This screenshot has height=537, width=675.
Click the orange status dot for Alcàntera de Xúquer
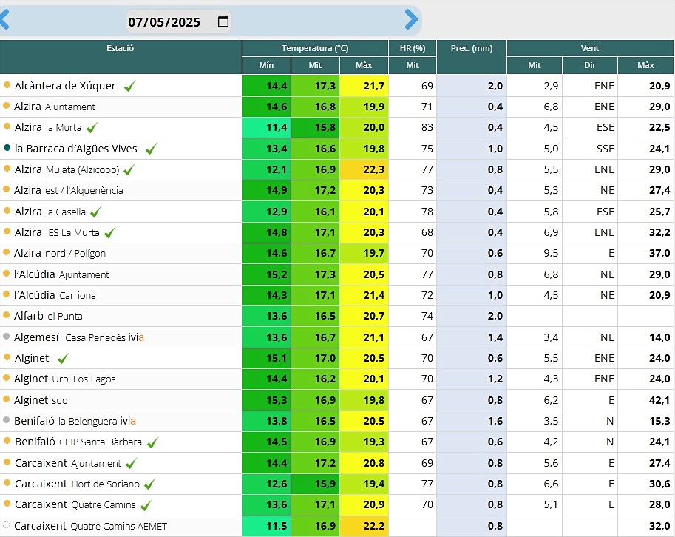point(7,85)
